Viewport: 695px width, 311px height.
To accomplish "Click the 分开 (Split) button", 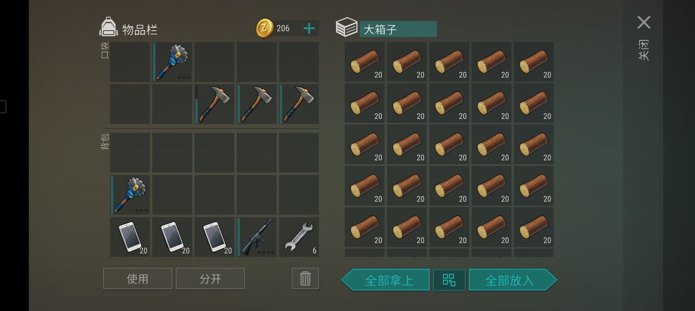I will 211,278.
